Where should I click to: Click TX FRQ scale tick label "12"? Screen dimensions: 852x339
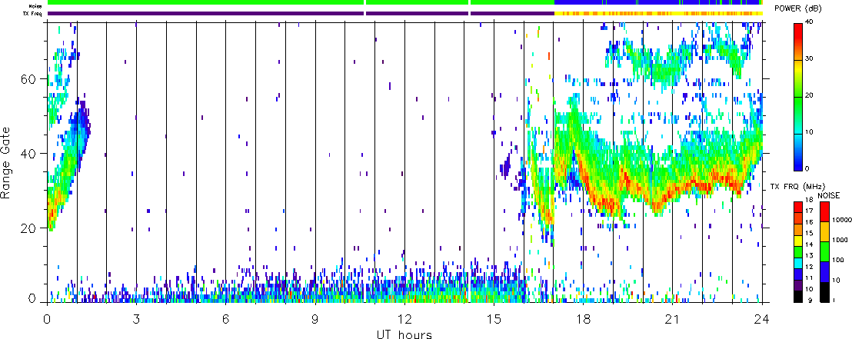pos(810,268)
